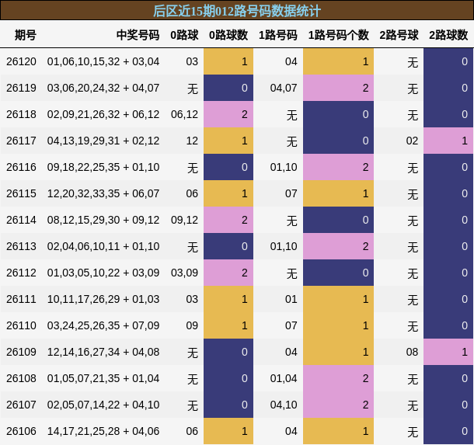The height and width of the screenshot is (445, 474).
Task: Click 0路球 value 09,12 in row 26114
Action: coord(184,220)
